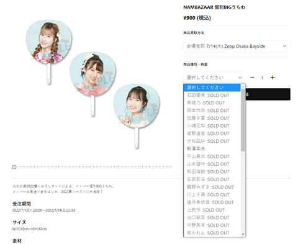This screenshot has width=298, height=244.
Task: Click the middle fan image in pink yukata
Action: coord(93,84)
